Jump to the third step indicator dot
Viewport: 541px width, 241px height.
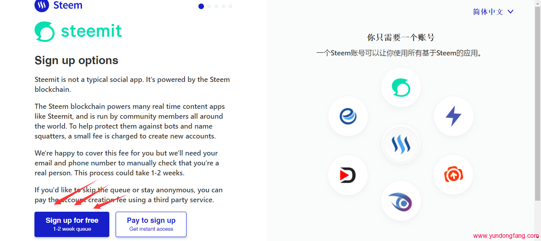click(216, 6)
